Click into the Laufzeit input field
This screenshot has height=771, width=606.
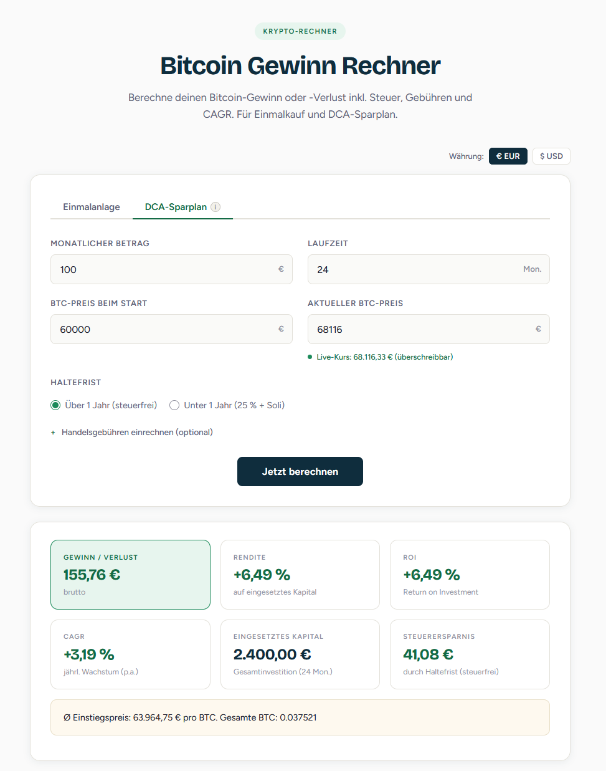tap(428, 269)
